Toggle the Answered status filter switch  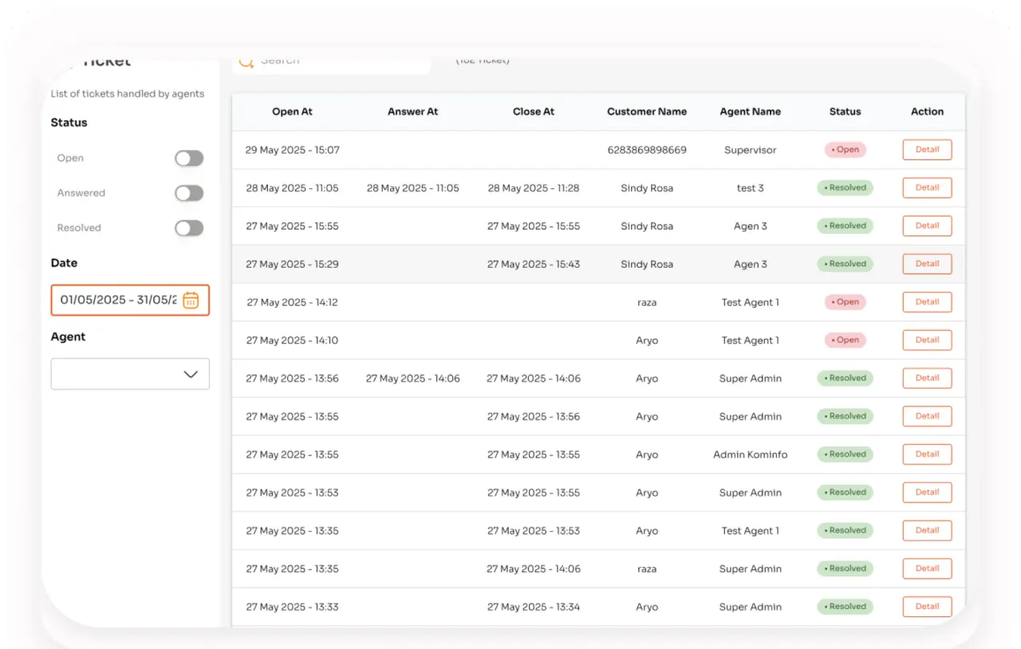(189, 193)
